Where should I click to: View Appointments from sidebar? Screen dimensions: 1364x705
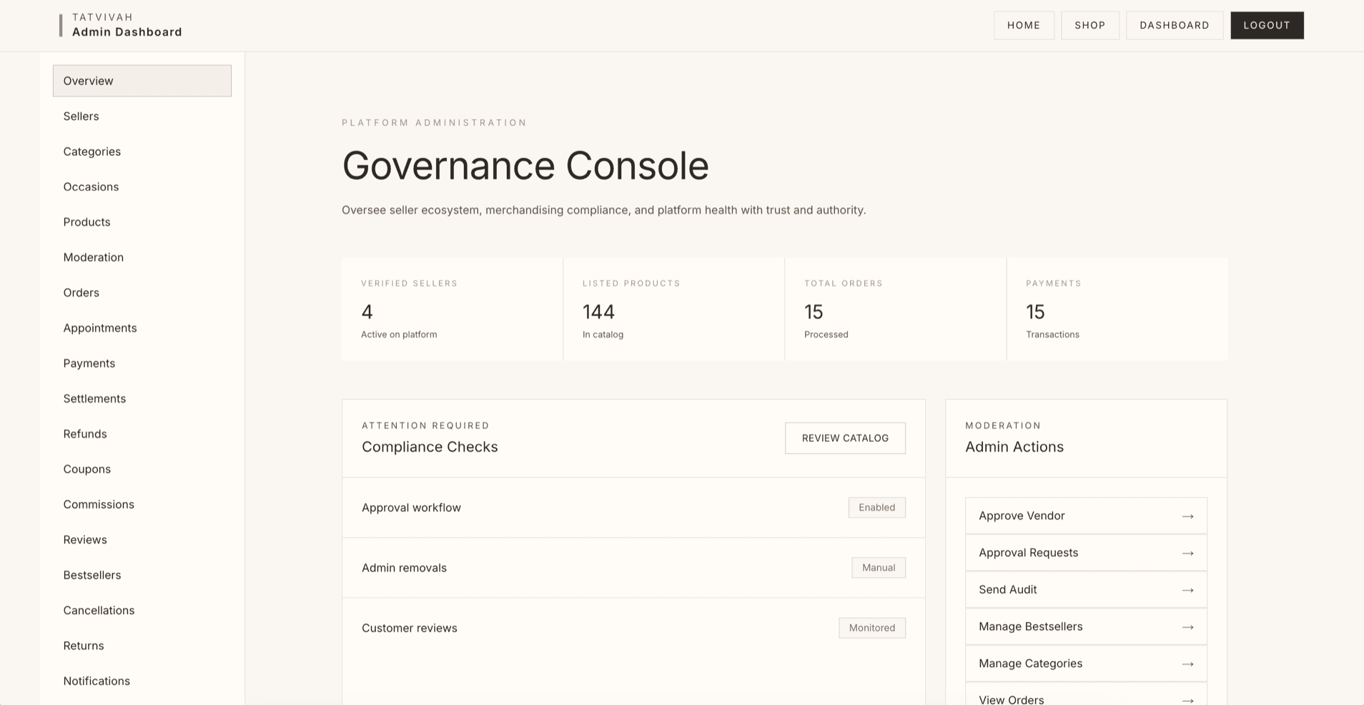coord(142,327)
